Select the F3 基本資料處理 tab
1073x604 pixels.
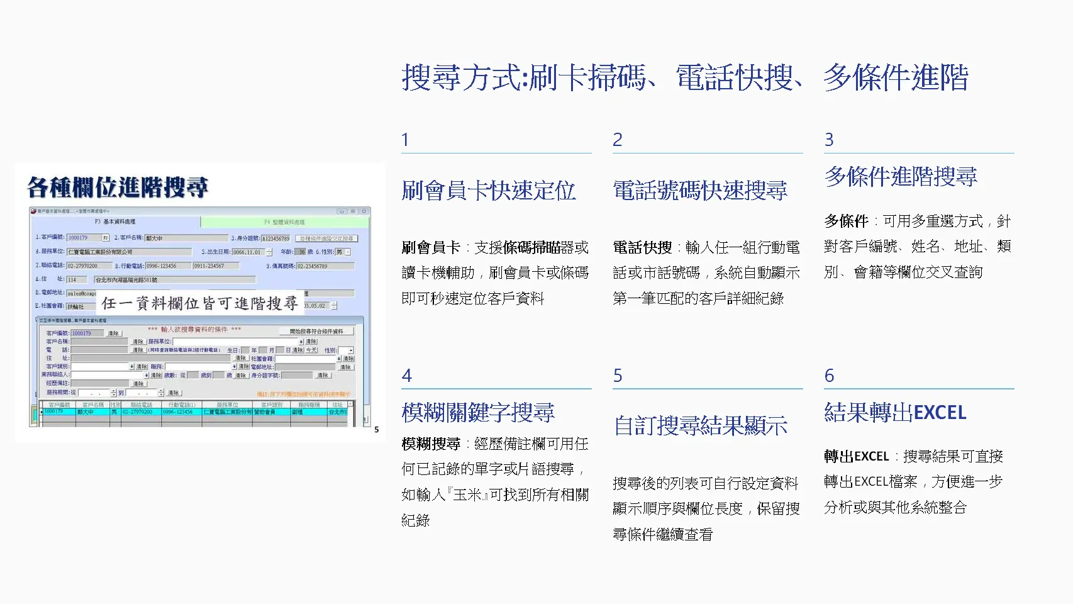pos(114,221)
